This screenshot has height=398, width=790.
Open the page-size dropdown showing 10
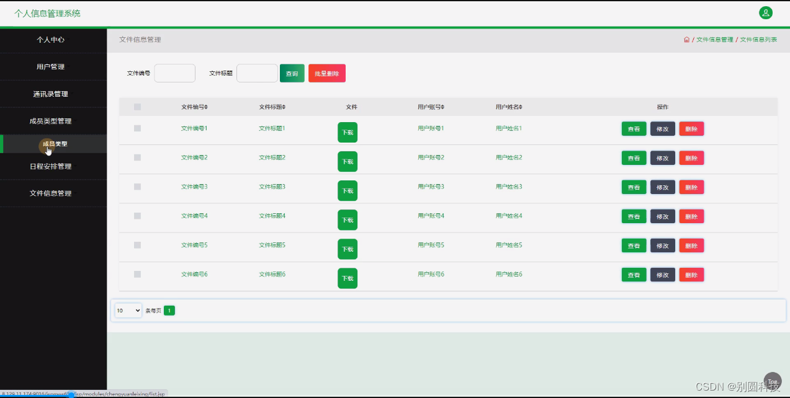[127, 310]
